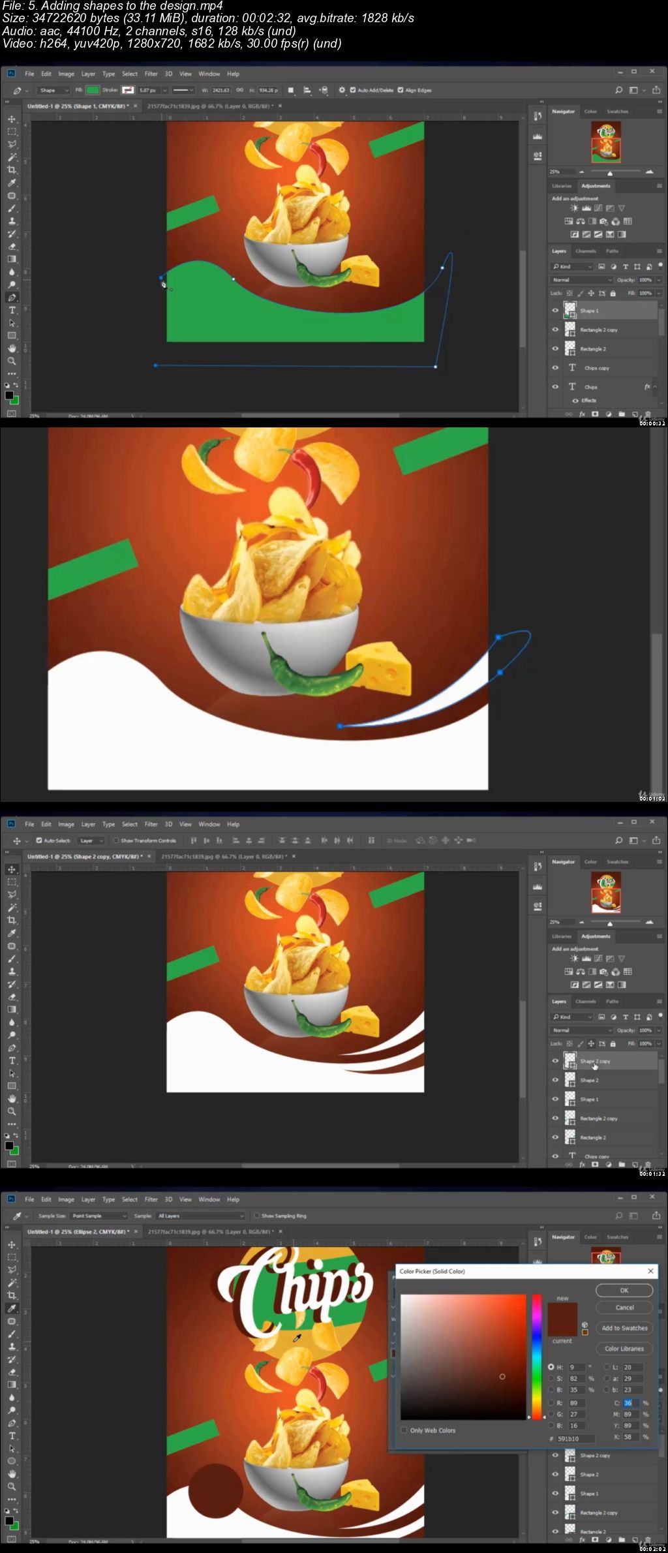Click the rainbow hue slider in Color Picker
Viewport: 668px width, 1553px height.
pos(537,1357)
